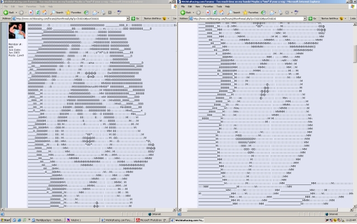Print the page from the left window

click(103, 13)
